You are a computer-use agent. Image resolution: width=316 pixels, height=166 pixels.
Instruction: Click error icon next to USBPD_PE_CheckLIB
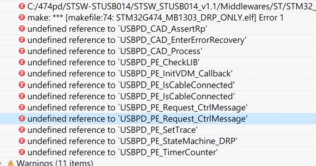(22, 62)
